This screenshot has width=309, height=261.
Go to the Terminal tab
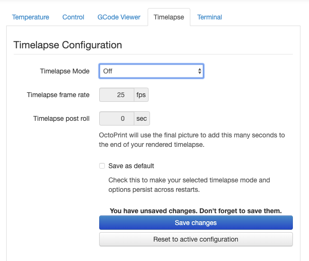click(x=210, y=17)
